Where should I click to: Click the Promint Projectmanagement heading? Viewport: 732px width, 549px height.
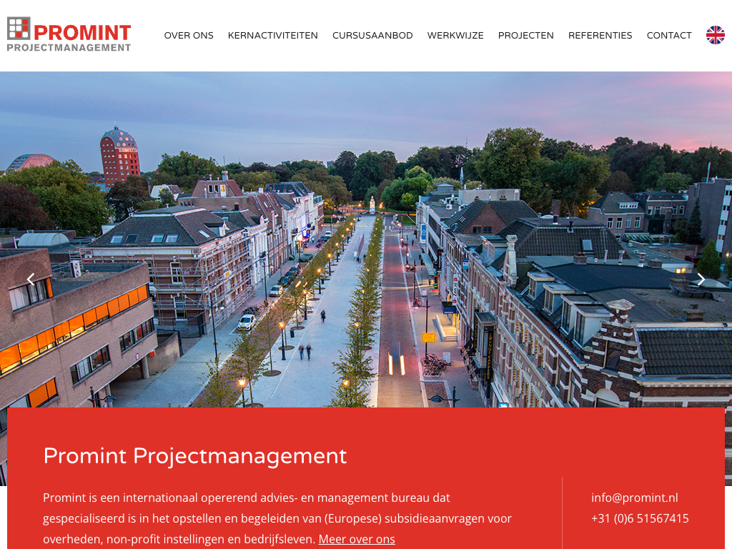(195, 455)
